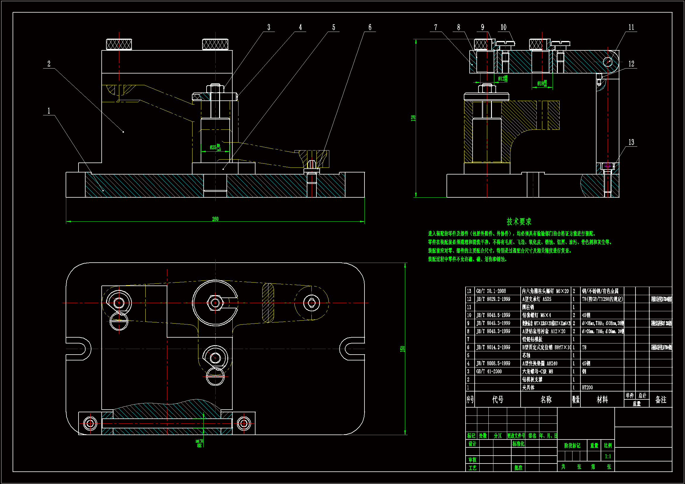The width and height of the screenshot is (685, 484).
Task: Click the knurled knob at top-left view
Action: (119, 45)
